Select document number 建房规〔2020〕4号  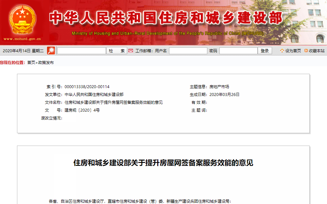(x=82, y=110)
